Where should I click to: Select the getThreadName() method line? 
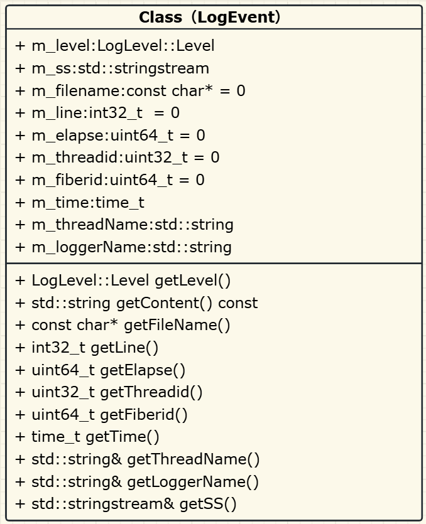138,459
